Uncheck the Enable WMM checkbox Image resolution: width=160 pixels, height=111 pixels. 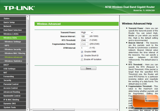pyautogui.click(x=82, y=52)
